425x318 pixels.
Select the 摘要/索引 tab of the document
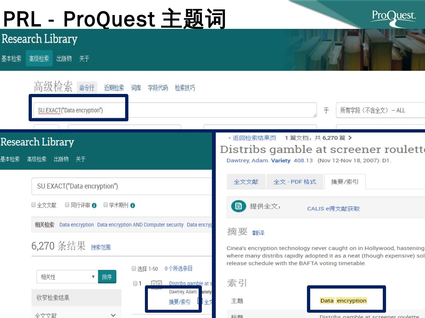pyautogui.click(x=345, y=182)
